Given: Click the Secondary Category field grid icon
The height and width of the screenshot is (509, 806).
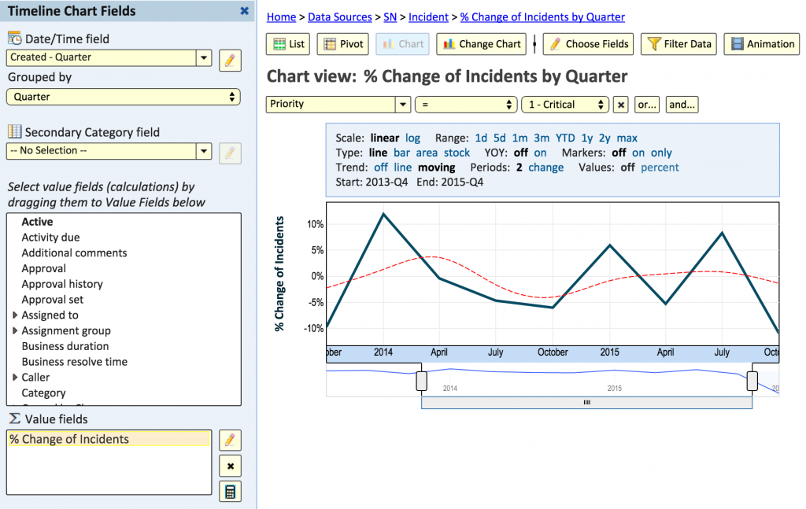Looking at the screenshot, I should [14, 131].
